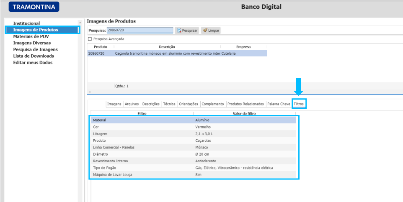Click the Empresa column header
This screenshot has height=202, width=403.
[x=243, y=47]
